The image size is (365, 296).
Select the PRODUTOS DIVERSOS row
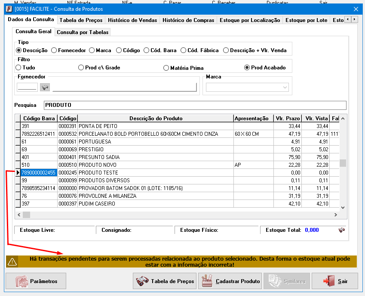(177, 180)
